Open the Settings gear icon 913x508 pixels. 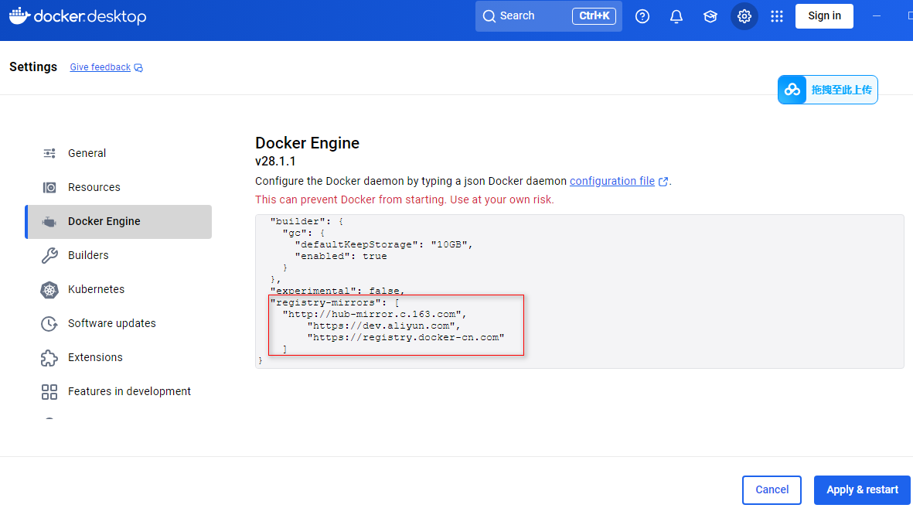click(744, 16)
